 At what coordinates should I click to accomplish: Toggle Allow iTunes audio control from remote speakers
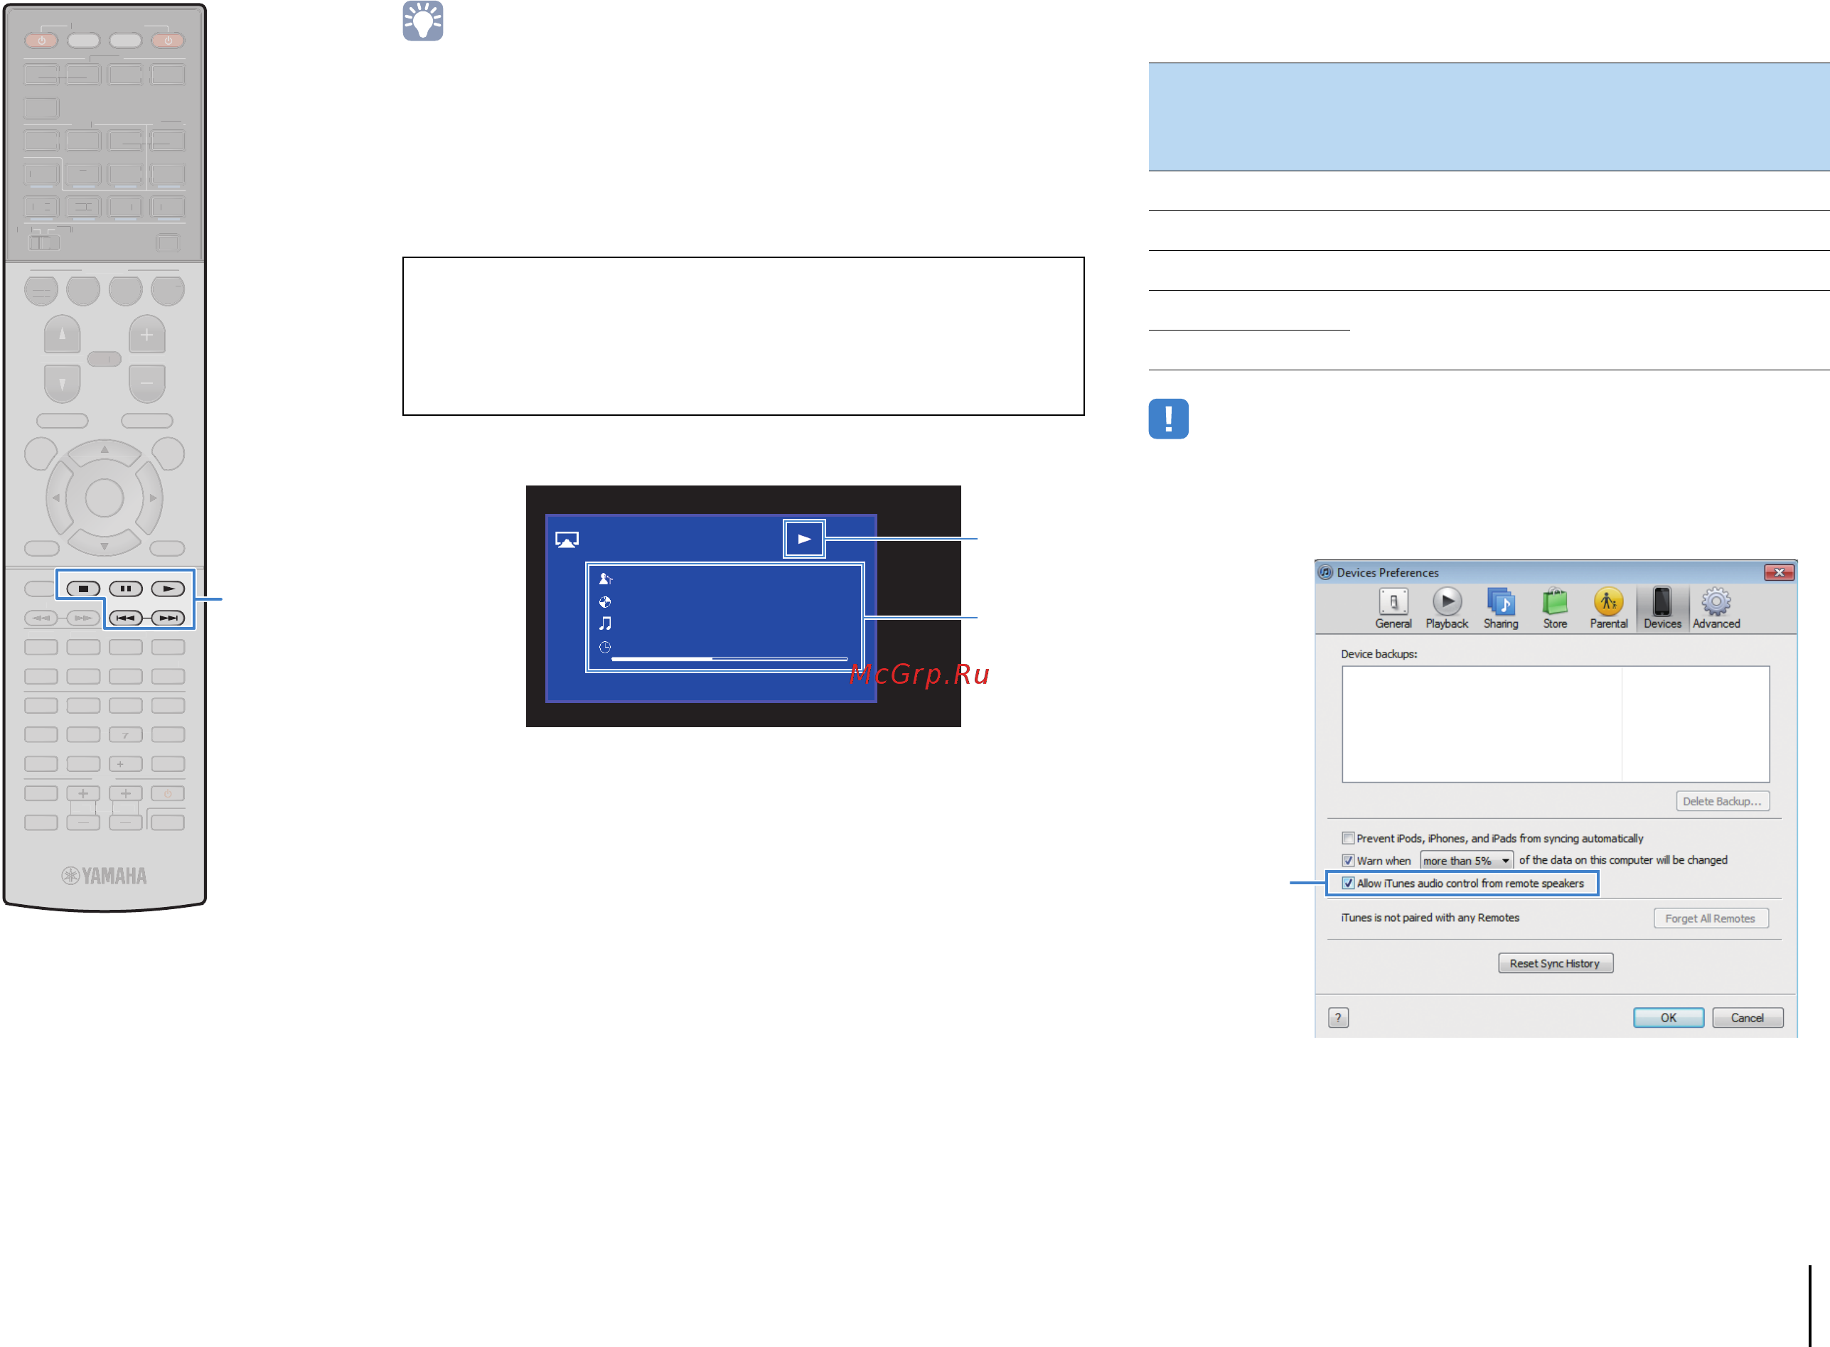coord(1348,883)
